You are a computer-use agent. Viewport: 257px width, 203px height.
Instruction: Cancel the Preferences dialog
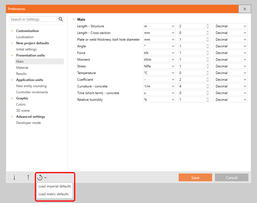tap(231, 177)
